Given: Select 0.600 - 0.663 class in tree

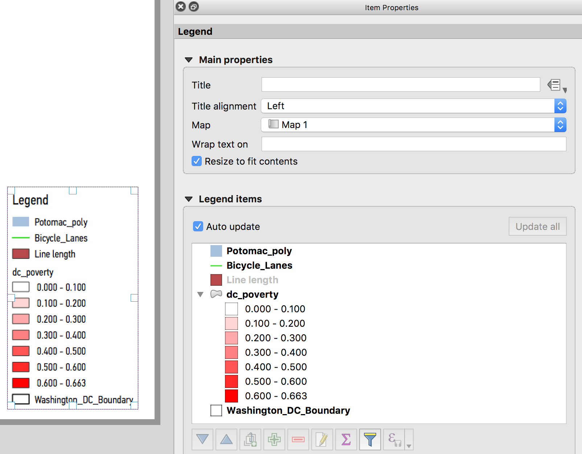Looking at the screenshot, I should pos(276,396).
